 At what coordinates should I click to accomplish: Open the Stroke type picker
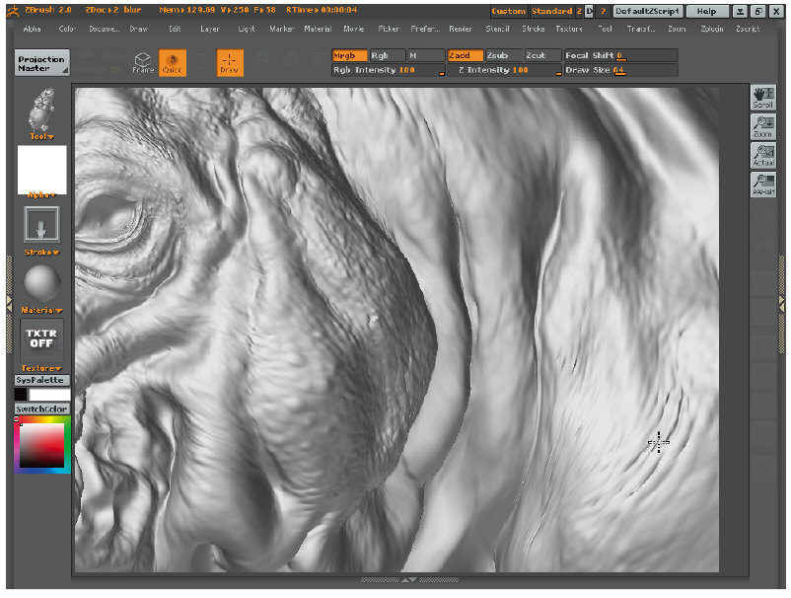click(41, 224)
